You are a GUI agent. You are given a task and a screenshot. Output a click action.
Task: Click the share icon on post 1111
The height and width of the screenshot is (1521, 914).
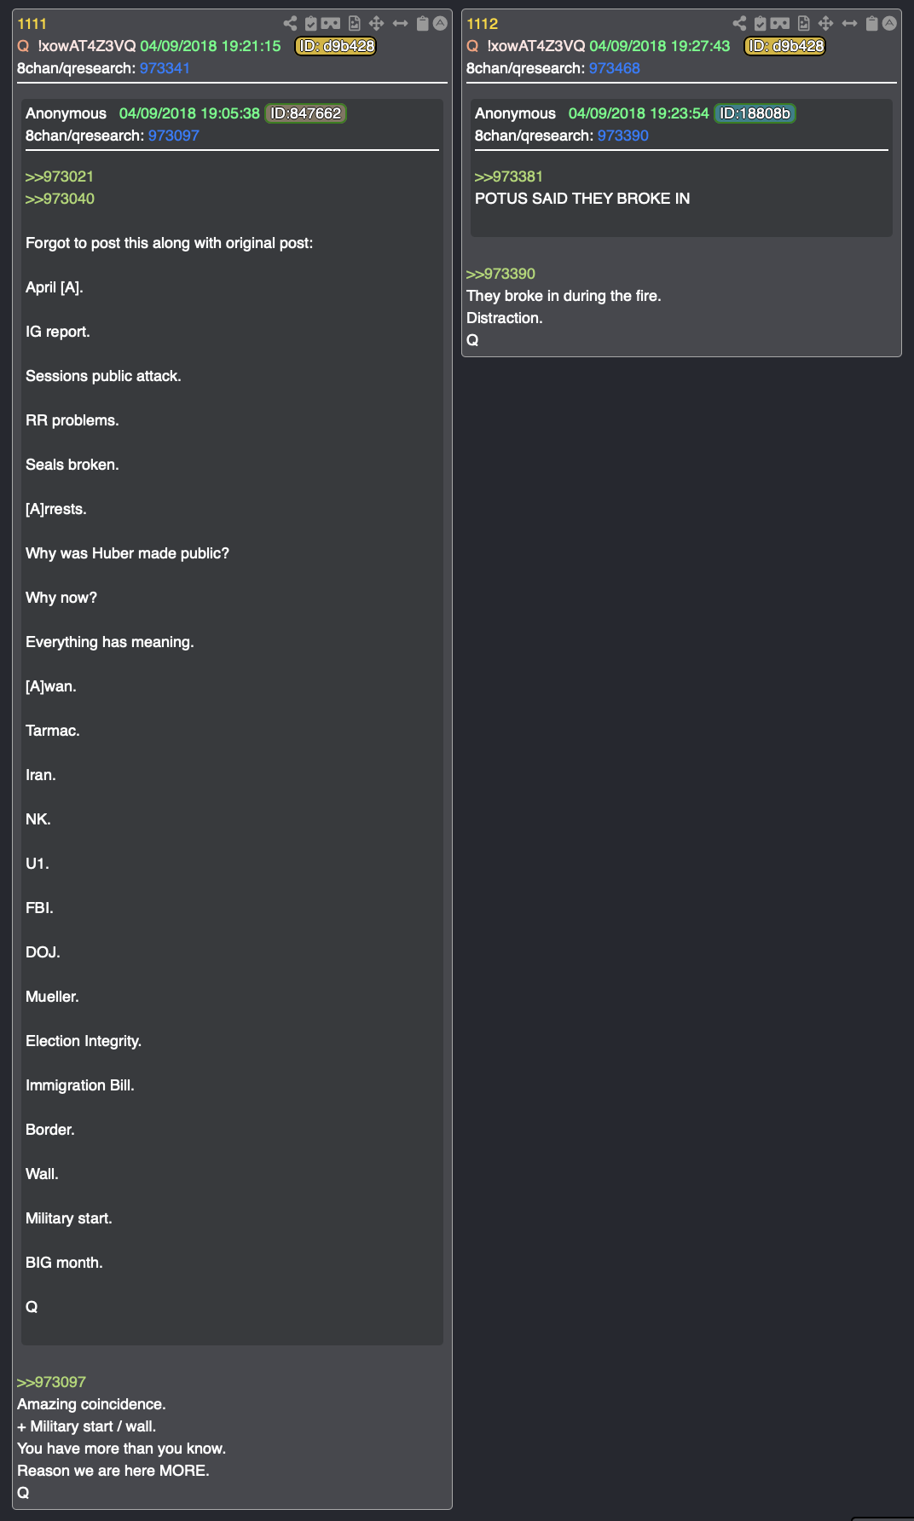(x=290, y=24)
